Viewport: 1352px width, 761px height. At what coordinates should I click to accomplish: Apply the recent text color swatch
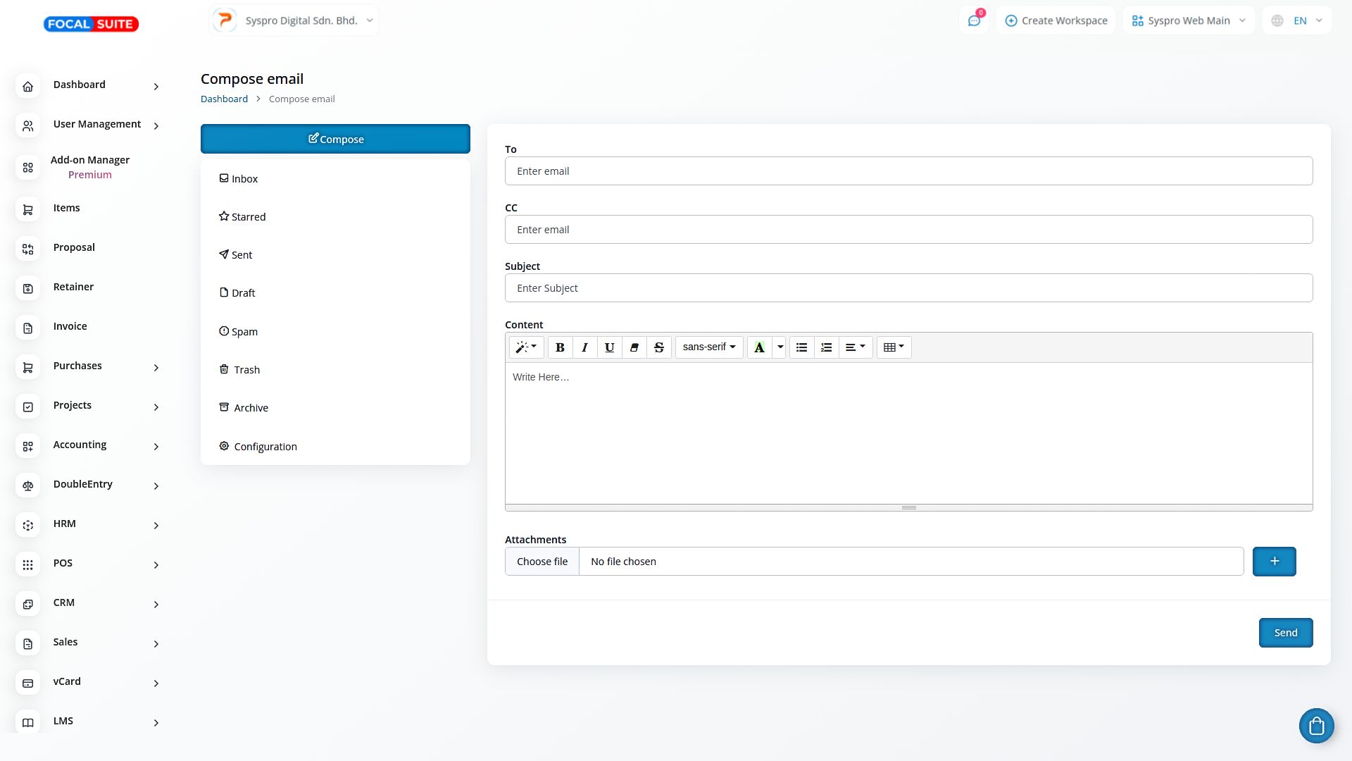(759, 347)
